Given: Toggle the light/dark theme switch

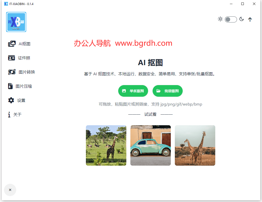Looking at the screenshot, I should tap(231, 19).
